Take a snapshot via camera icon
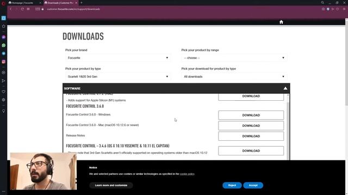 (x=323, y=9)
